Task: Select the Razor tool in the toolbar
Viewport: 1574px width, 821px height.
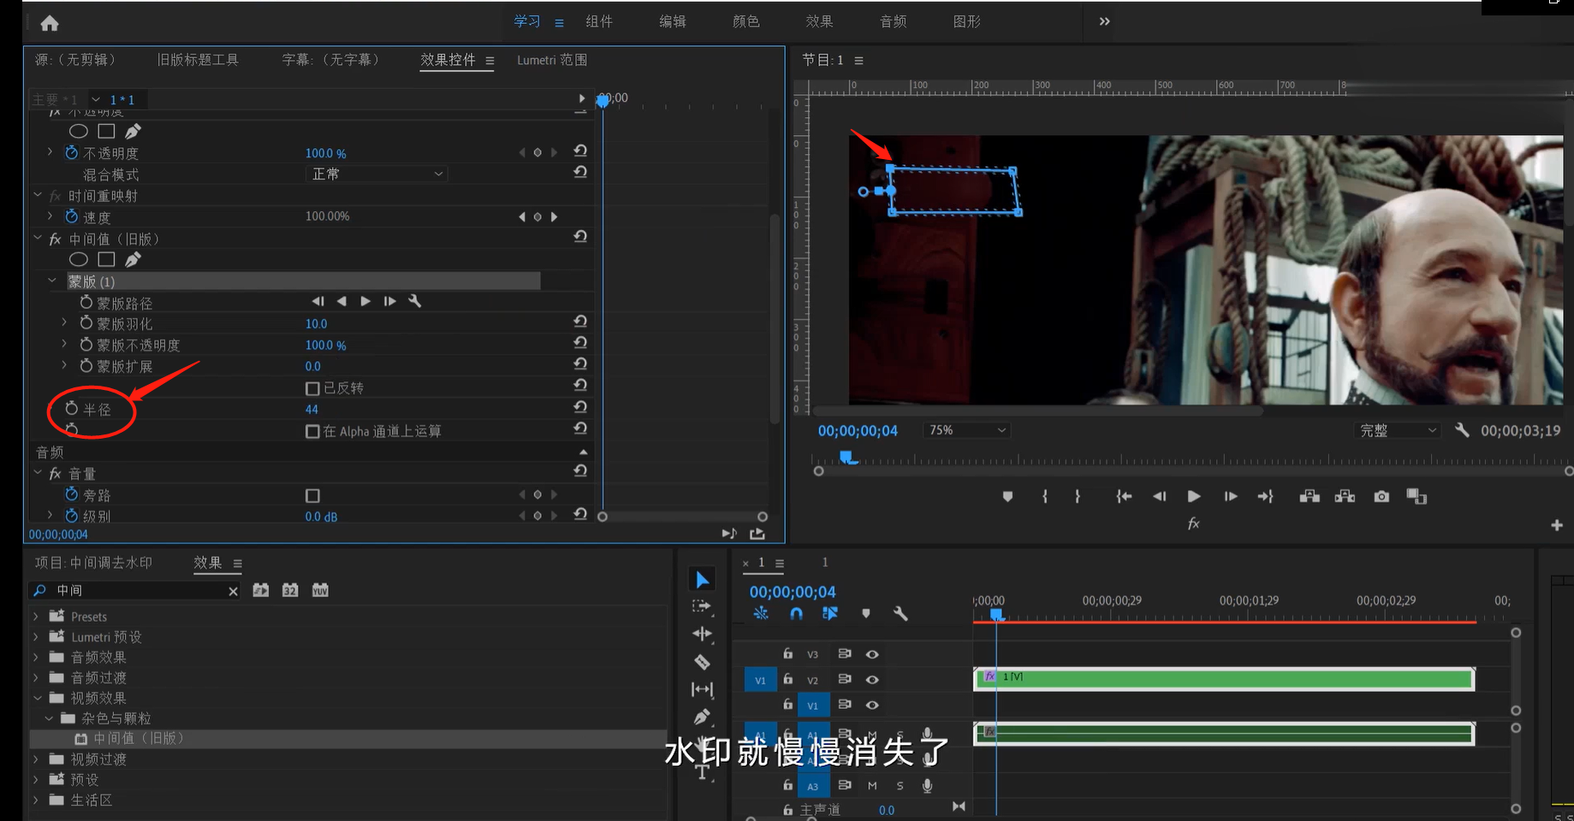Action: pyautogui.click(x=702, y=661)
